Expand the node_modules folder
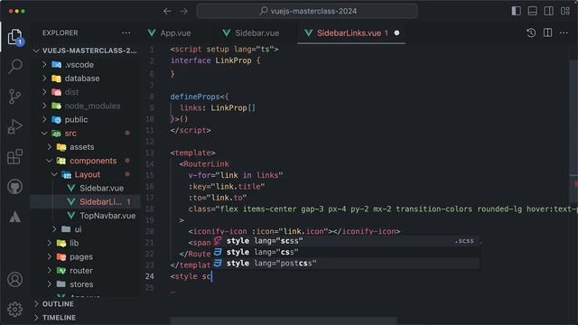The image size is (578, 325). [x=86, y=106]
